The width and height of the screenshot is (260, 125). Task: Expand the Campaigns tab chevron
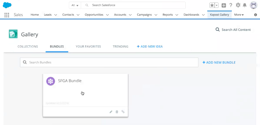click(x=156, y=15)
